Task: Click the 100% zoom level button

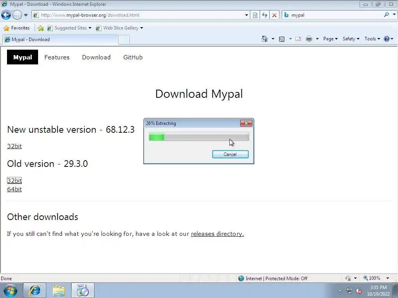Action: [x=372, y=278]
